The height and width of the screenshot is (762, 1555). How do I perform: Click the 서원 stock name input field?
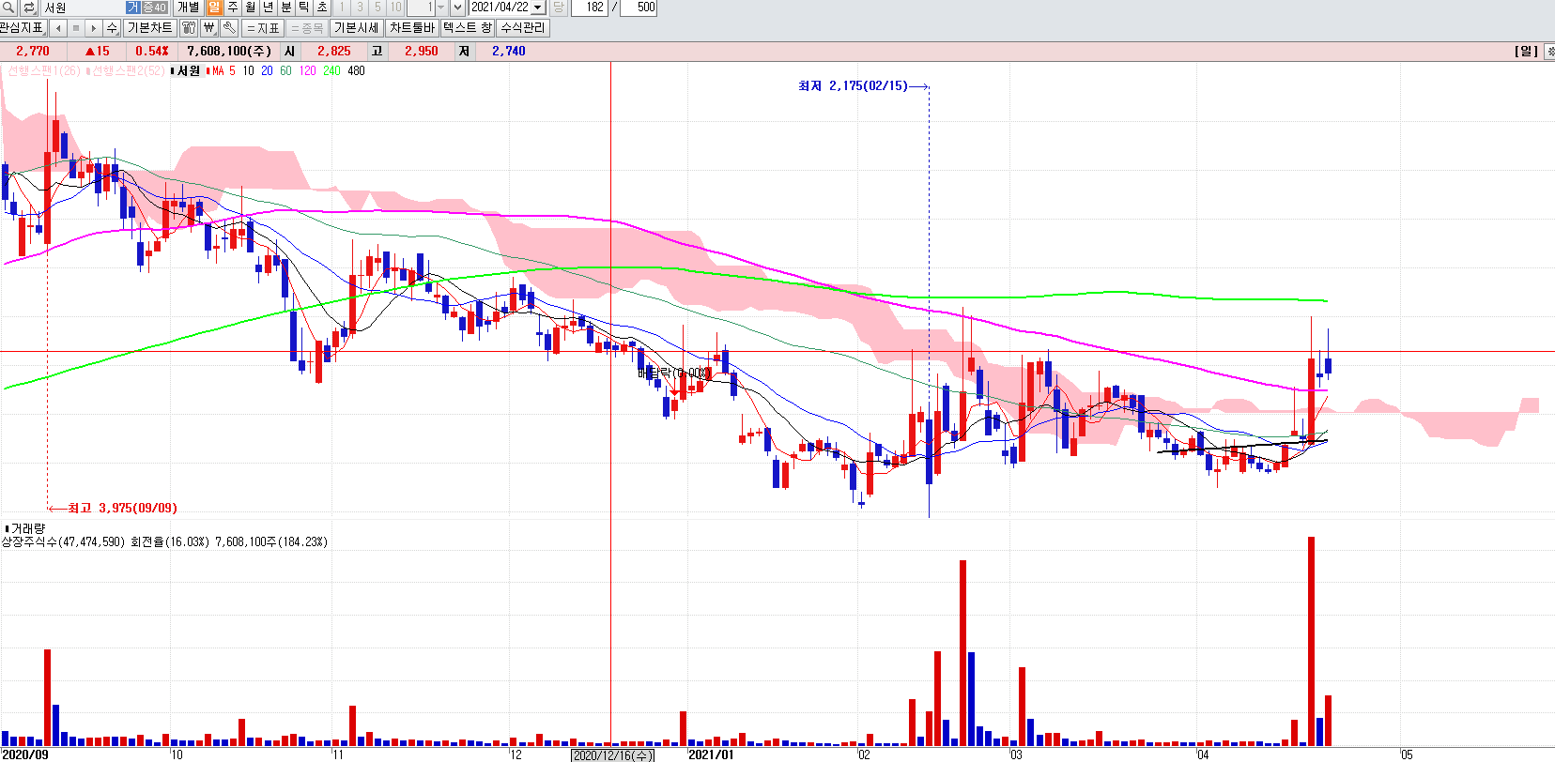coord(83,8)
